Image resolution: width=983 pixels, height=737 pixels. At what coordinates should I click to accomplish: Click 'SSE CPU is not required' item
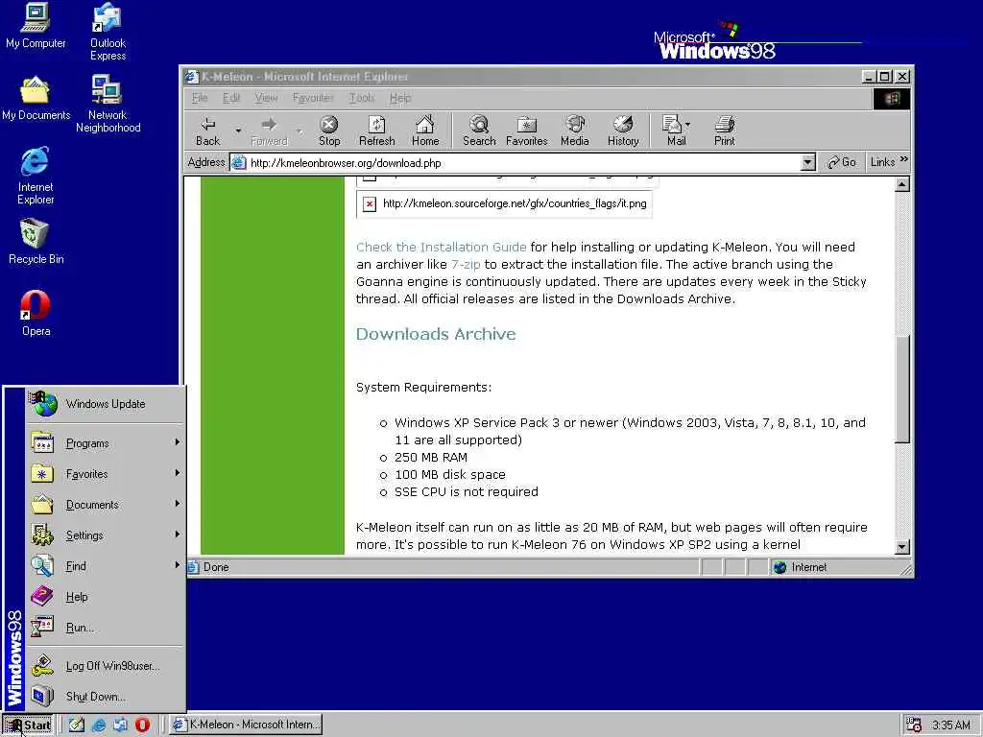point(466,492)
